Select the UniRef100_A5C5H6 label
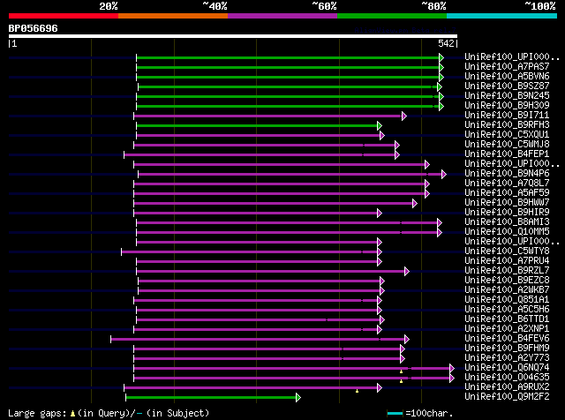The height and width of the screenshot is (420, 565). tap(507, 310)
